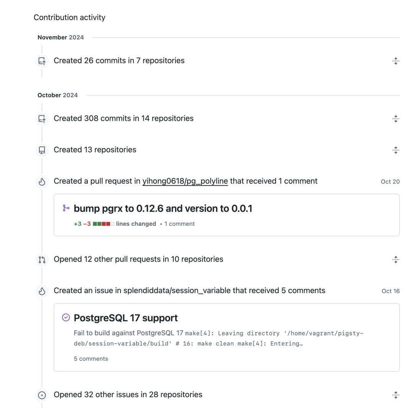Open the yihong0618/pg_polyline repository link
The width and height of the screenshot is (413, 408).
tap(185, 181)
